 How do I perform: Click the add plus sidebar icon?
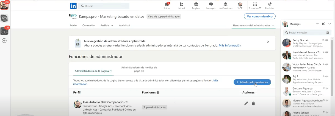pos(4,41)
